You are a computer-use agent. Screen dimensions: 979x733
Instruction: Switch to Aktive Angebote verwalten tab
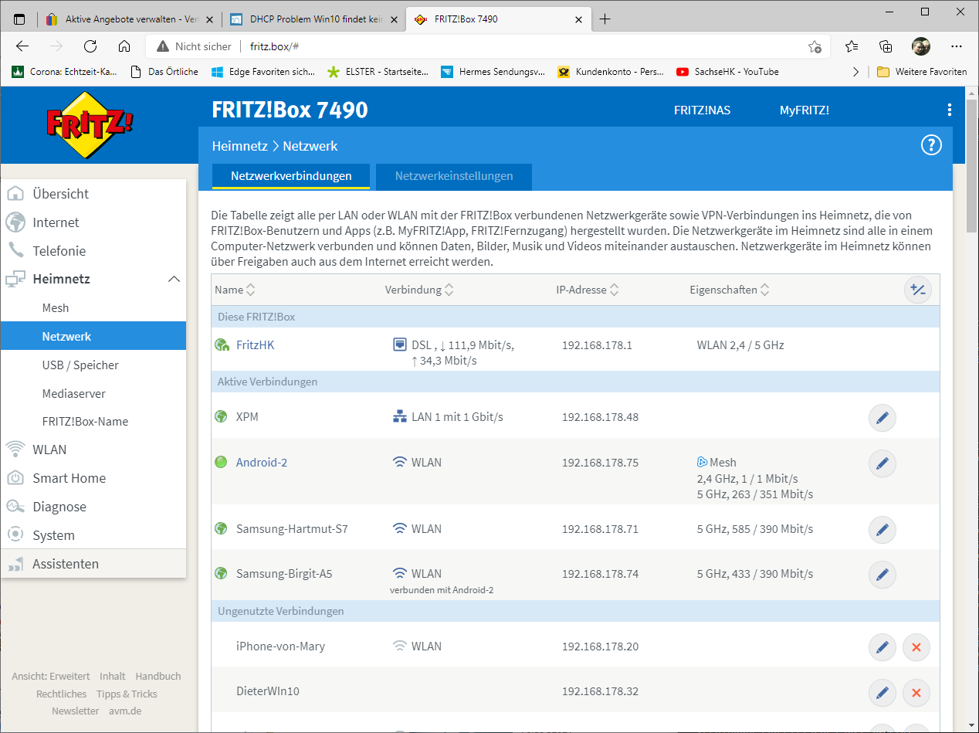(x=128, y=19)
